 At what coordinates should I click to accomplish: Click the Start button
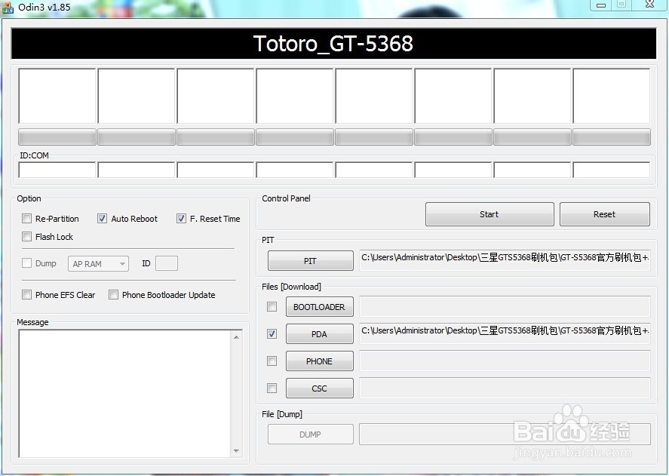[x=489, y=214]
